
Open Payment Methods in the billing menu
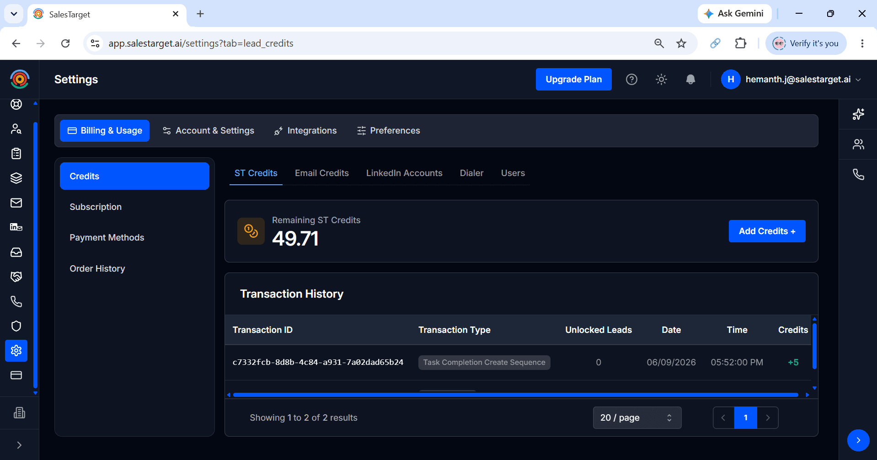(x=134, y=238)
